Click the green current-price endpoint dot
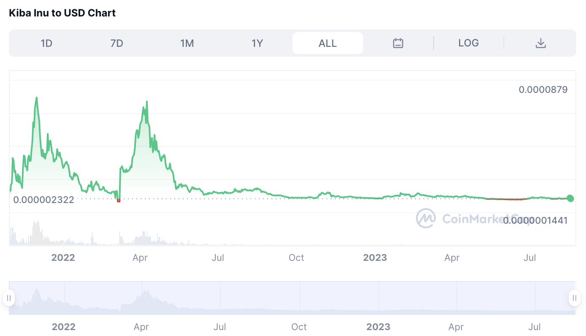The height and width of the screenshot is (336, 586). pyautogui.click(x=570, y=198)
